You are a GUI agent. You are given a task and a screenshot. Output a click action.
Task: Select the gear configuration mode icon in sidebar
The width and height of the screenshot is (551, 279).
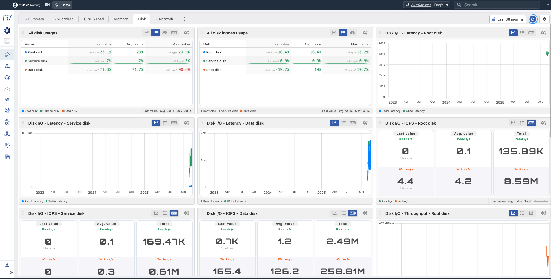pos(7,31)
